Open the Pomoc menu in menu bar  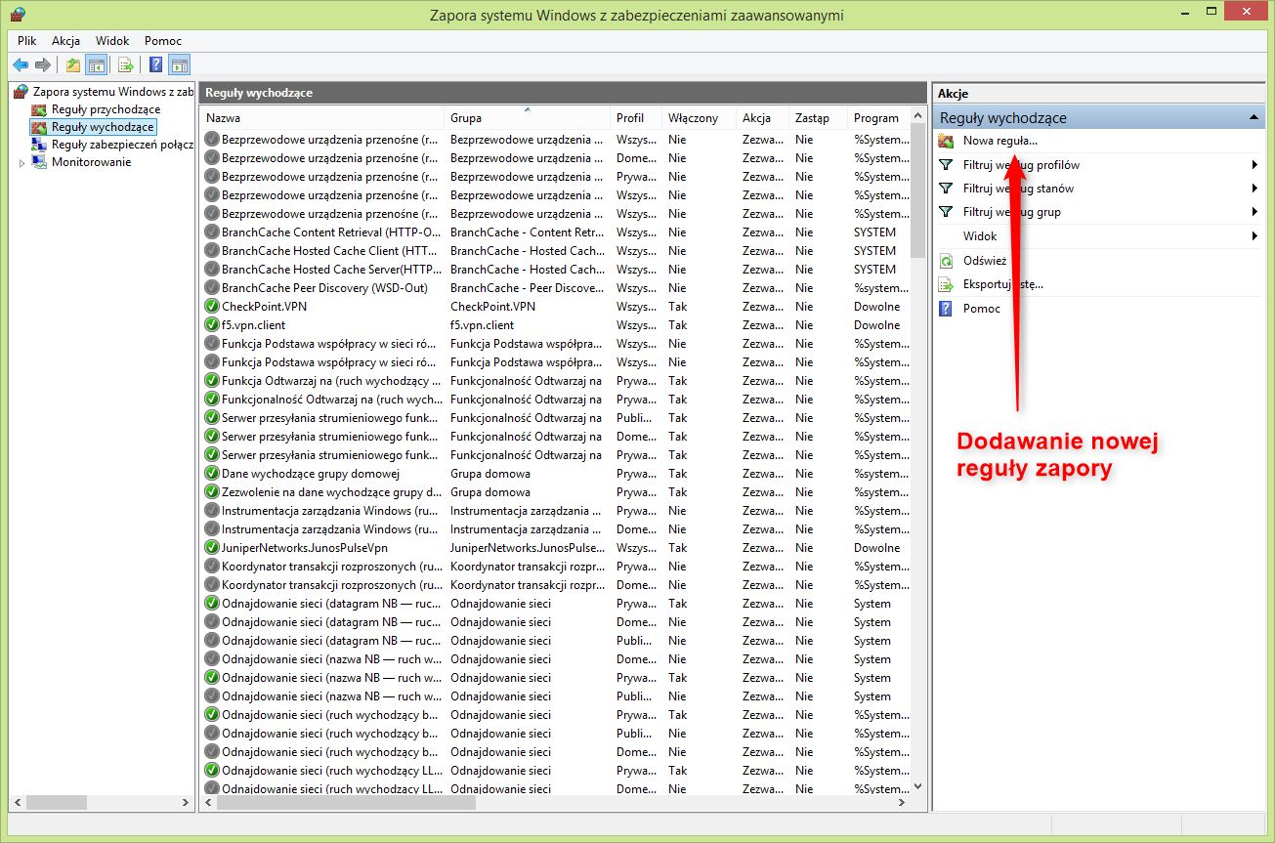coord(163,41)
